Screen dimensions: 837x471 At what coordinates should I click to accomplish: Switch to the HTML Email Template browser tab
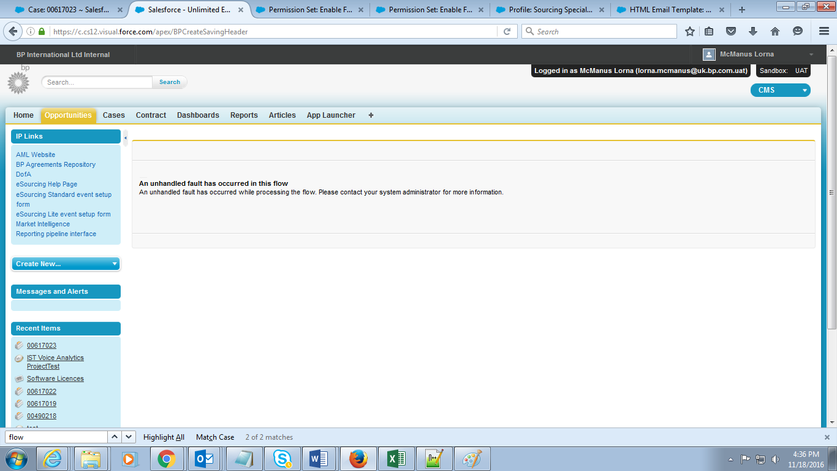670,10
